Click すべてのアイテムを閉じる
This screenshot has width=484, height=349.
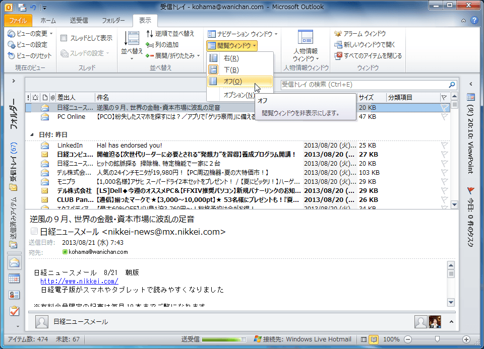368,56
